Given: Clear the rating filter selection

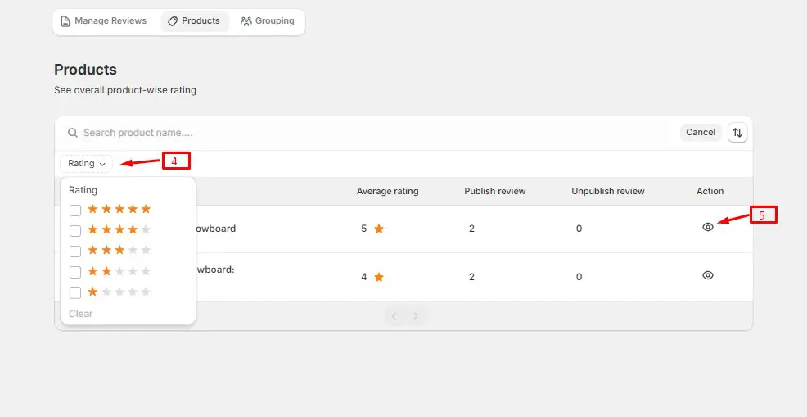Looking at the screenshot, I should [x=80, y=314].
